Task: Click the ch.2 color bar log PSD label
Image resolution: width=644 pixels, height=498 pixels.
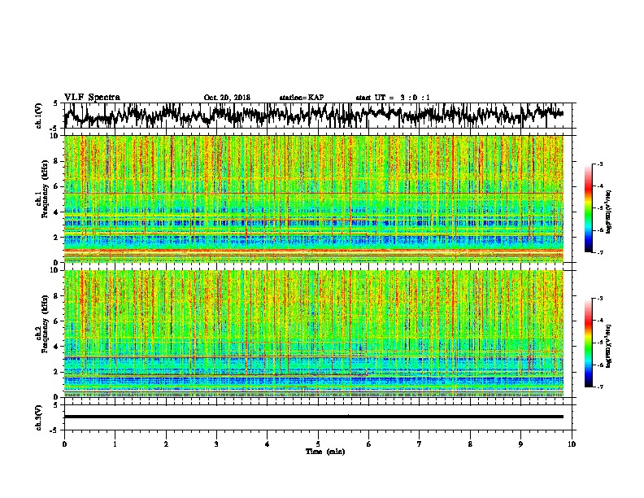Action: [x=609, y=346]
